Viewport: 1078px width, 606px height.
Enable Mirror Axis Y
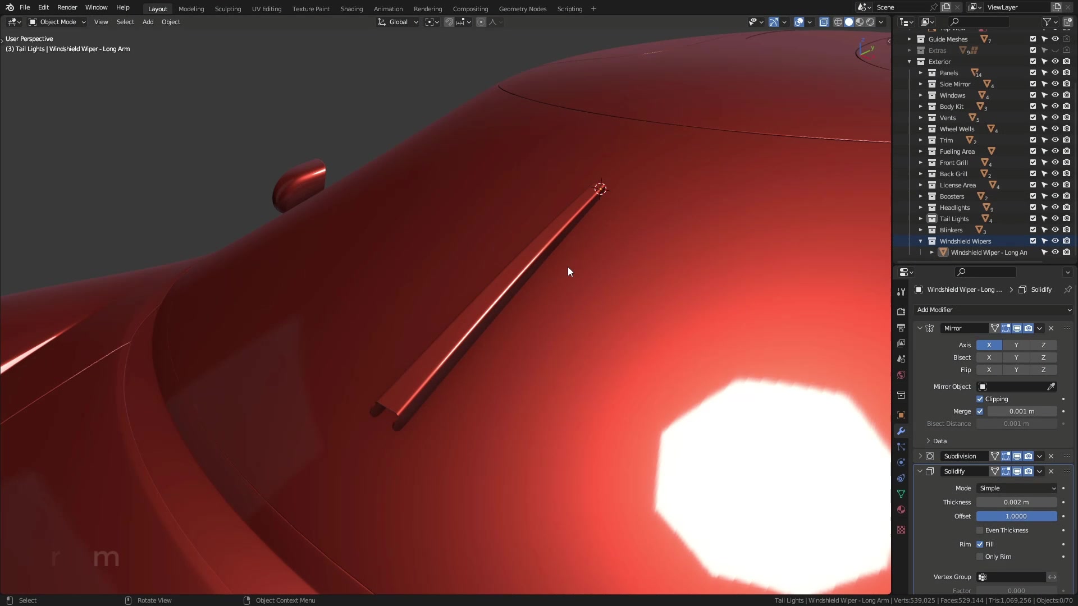click(1016, 345)
